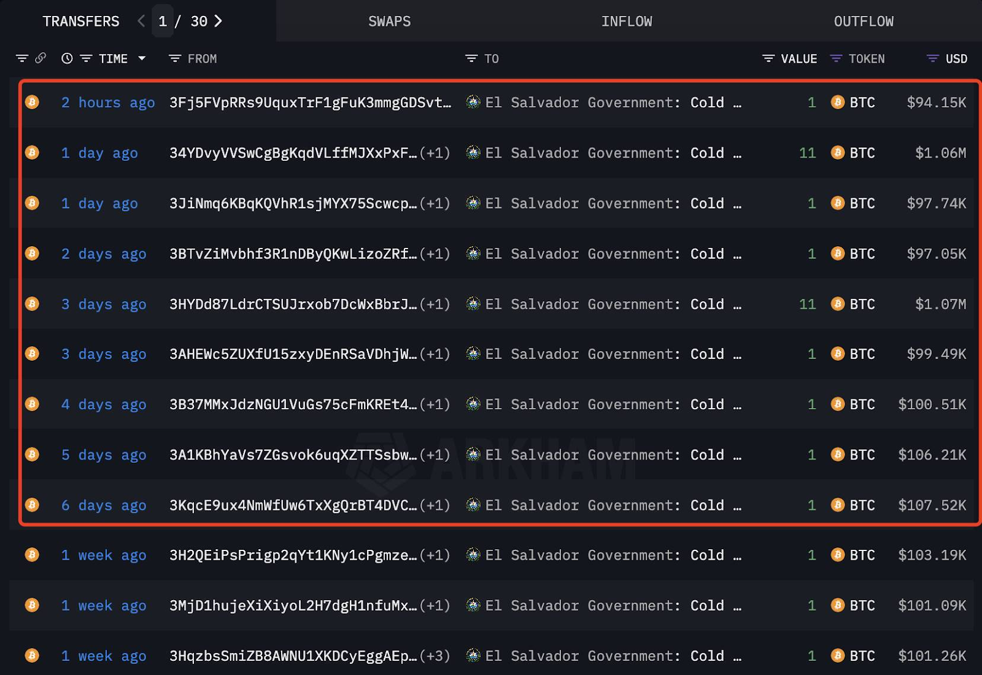Go to previous transfers page arrow
The width and height of the screenshot is (982, 675).
click(x=141, y=21)
